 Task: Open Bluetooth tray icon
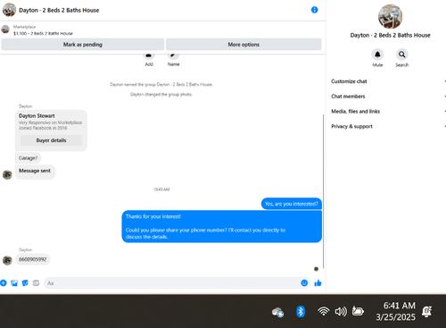[x=301, y=312]
